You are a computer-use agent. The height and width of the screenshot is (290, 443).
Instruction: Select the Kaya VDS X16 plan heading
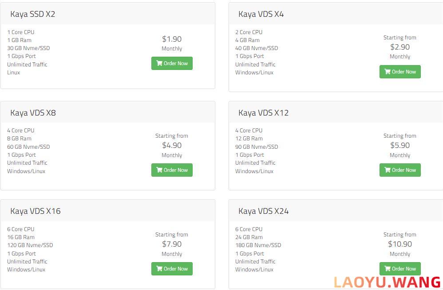pyautogui.click(x=36, y=211)
